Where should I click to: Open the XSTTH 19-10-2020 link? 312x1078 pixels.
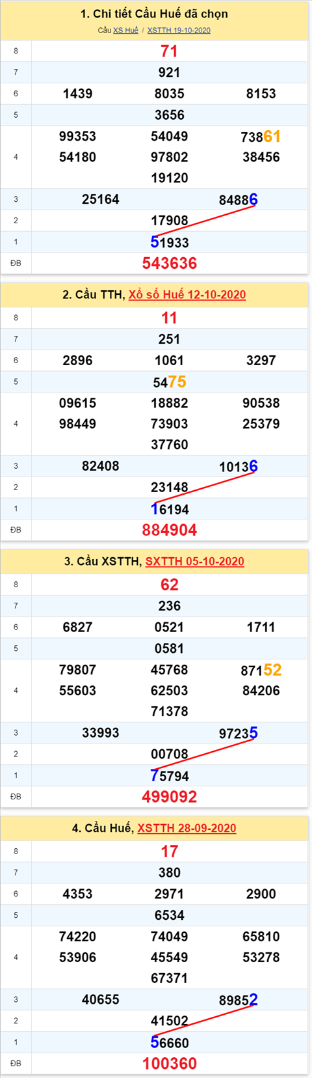pos(179,30)
